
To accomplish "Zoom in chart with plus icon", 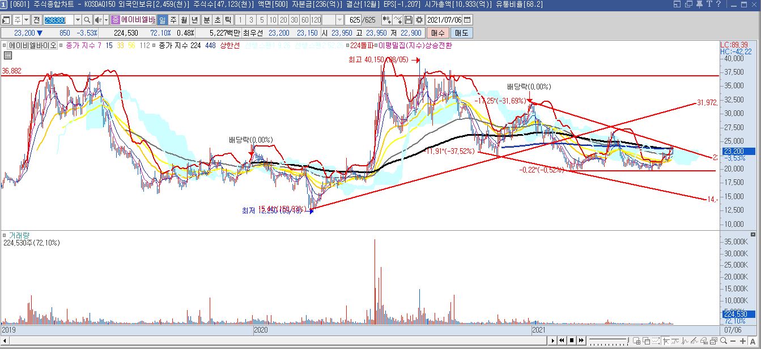I will point(743,341).
